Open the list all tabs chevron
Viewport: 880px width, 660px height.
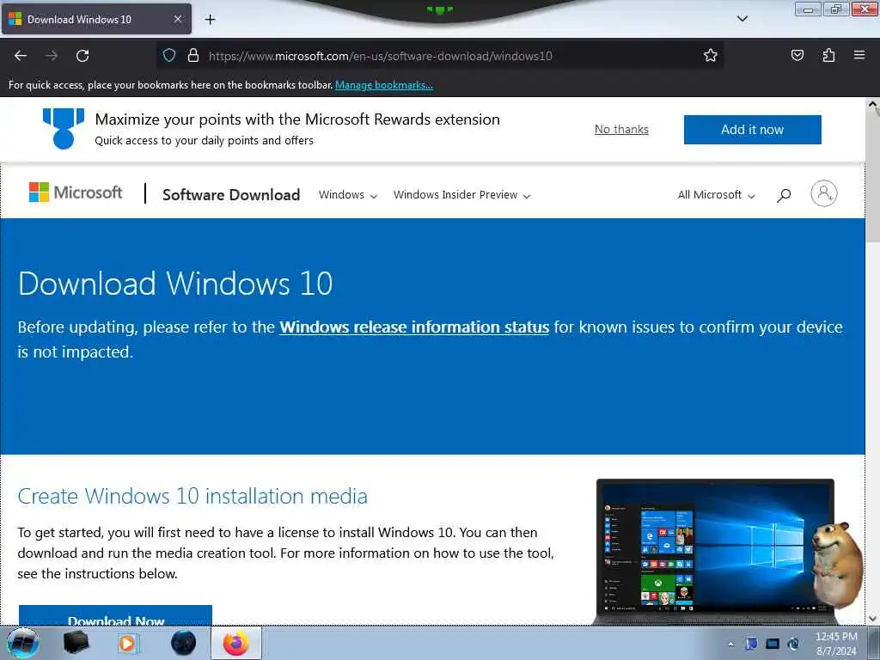pos(742,19)
